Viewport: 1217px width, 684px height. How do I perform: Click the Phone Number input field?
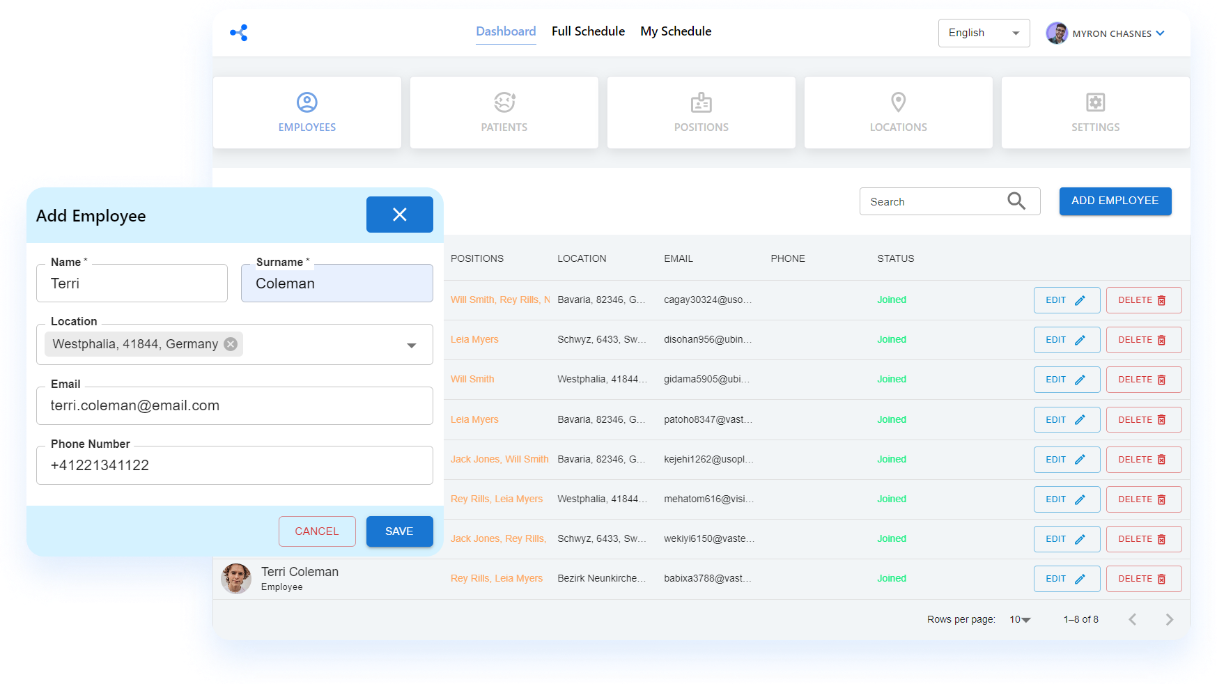pos(234,465)
